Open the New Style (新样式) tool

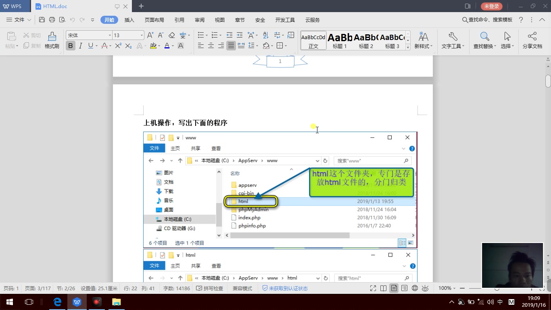(x=424, y=40)
